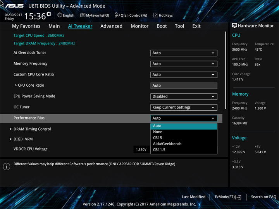
Task: Click the MyFavorite list icon
Action: (83, 15)
